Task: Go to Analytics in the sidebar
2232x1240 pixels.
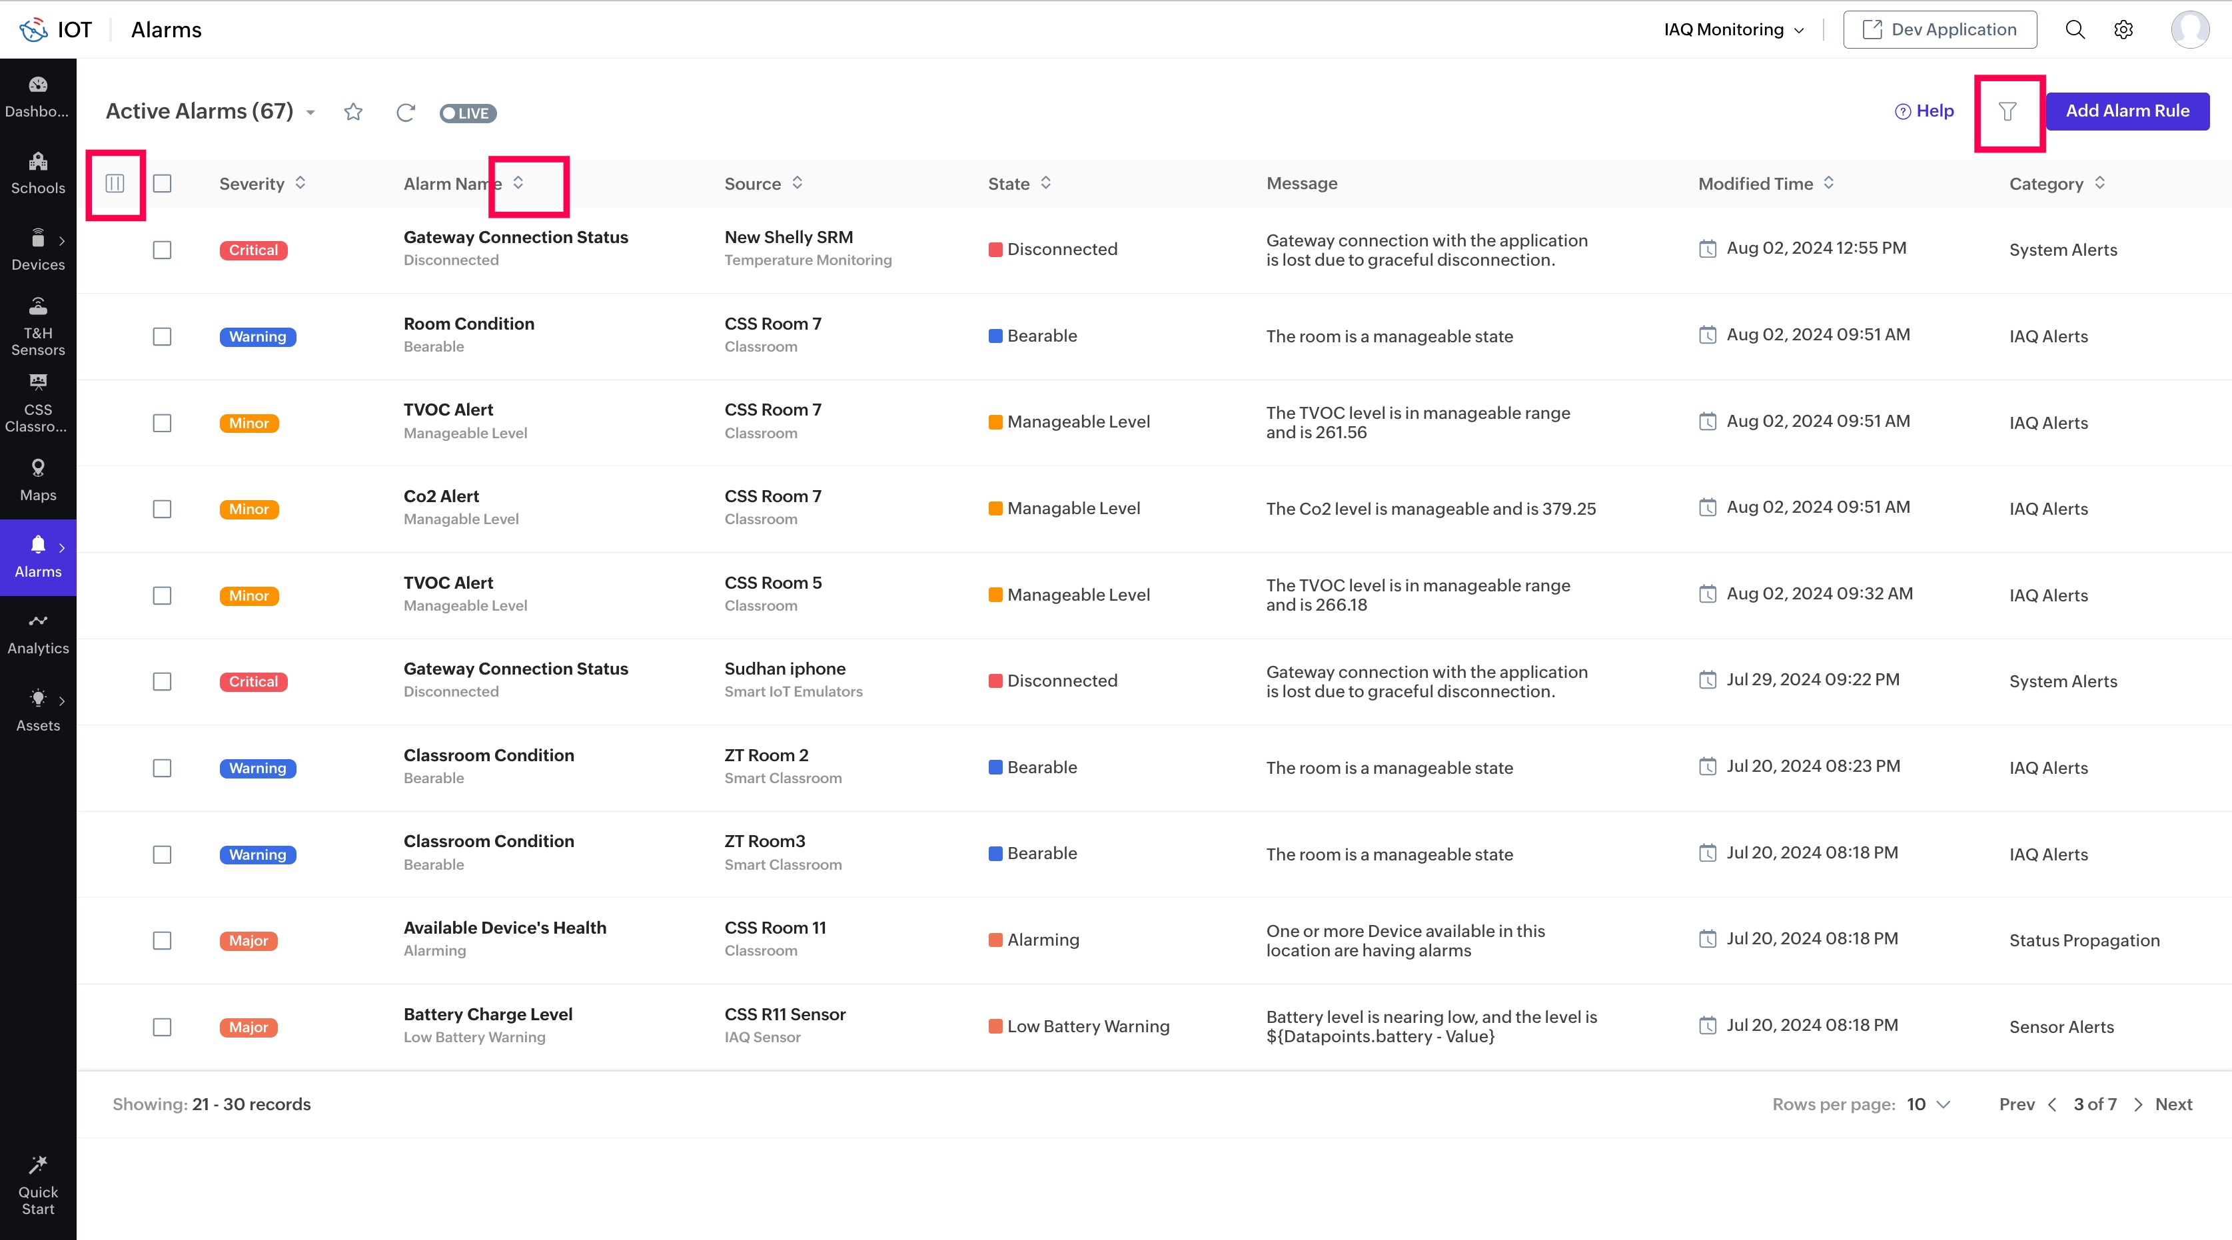Action: [x=38, y=634]
